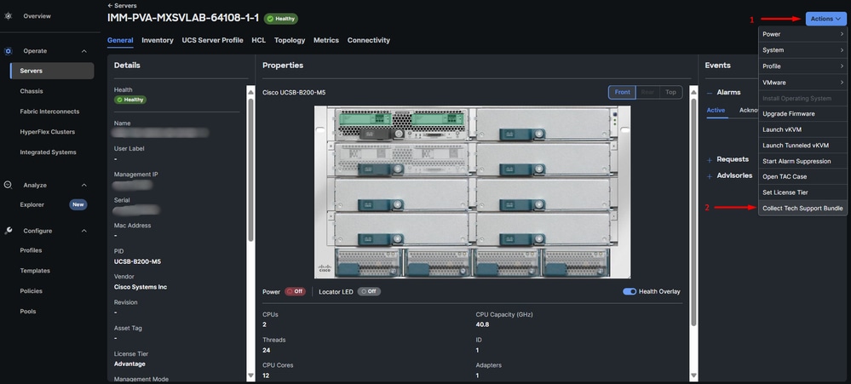Toggle the Power Off switch
Viewport: 851px width, 384px height.
click(x=295, y=291)
